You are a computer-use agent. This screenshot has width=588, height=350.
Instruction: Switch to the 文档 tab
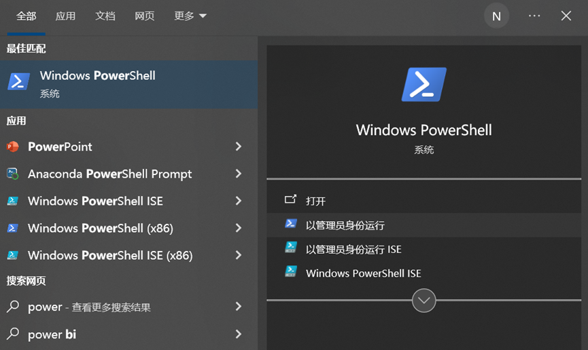[105, 16]
